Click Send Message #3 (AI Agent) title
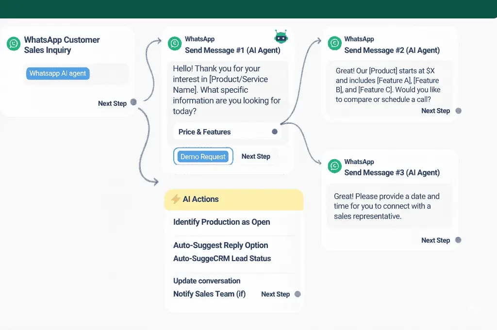 [x=392, y=172]
